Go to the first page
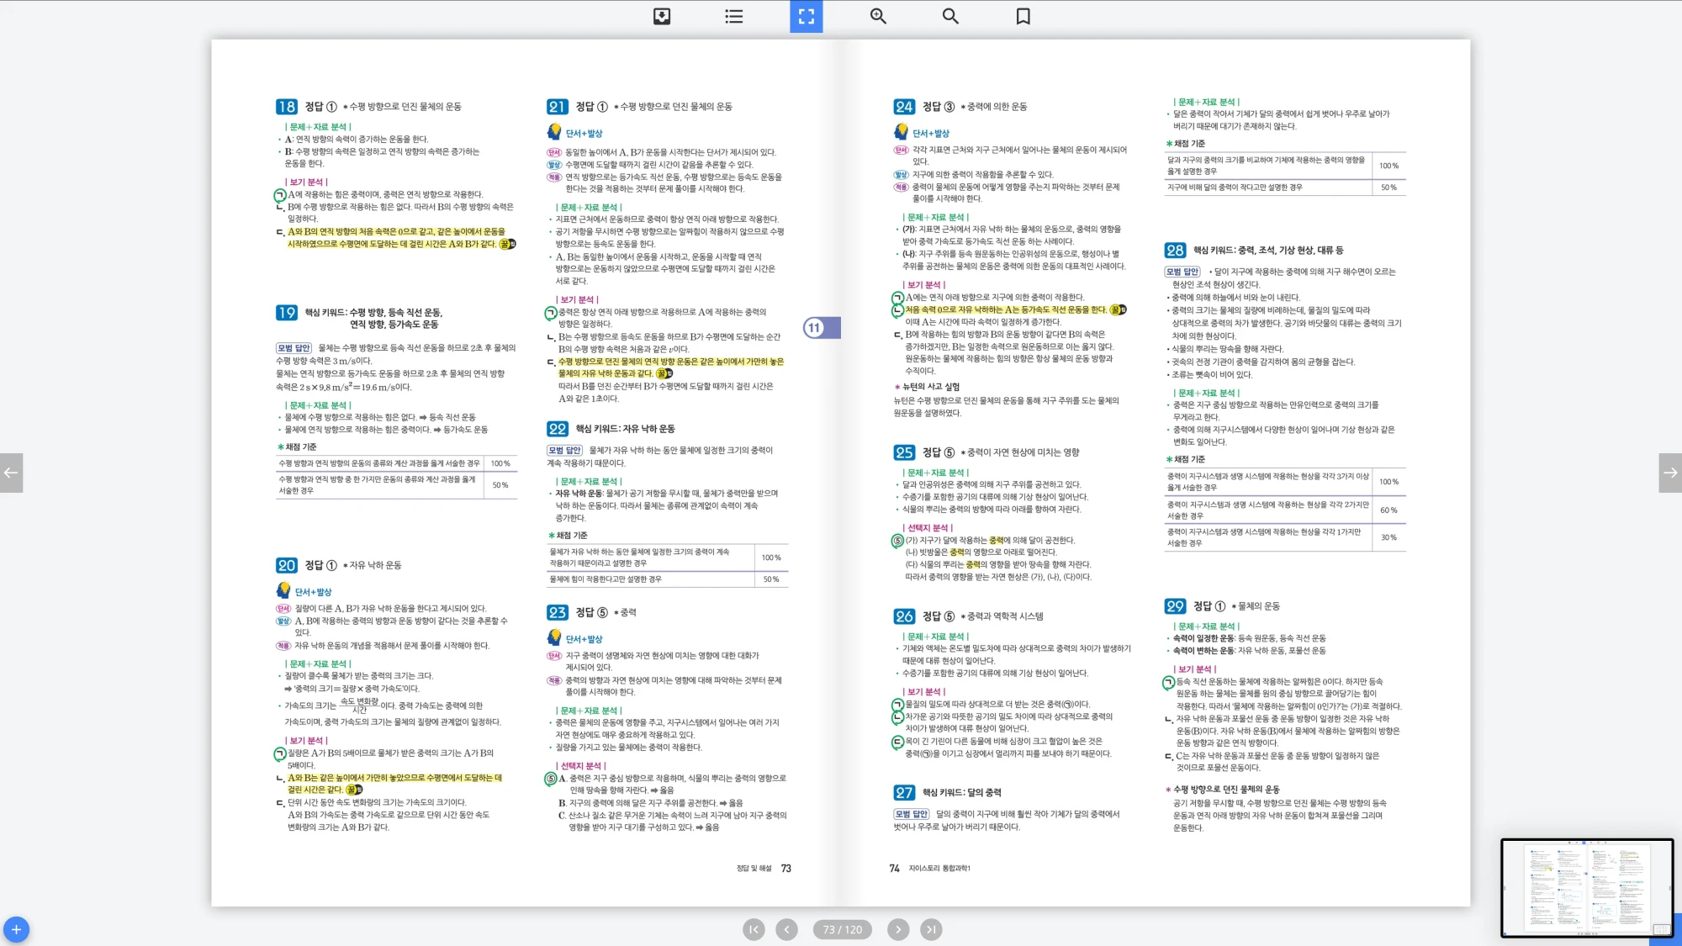 [x=754, y=929]
